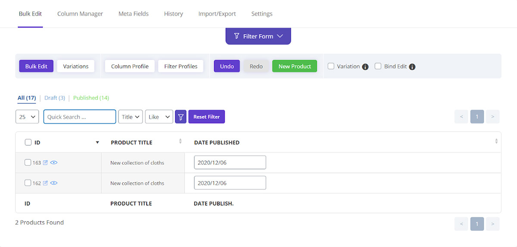Open the Settings tab
Image resolution: width=517 pixels, height=247 pixels.
262,14
